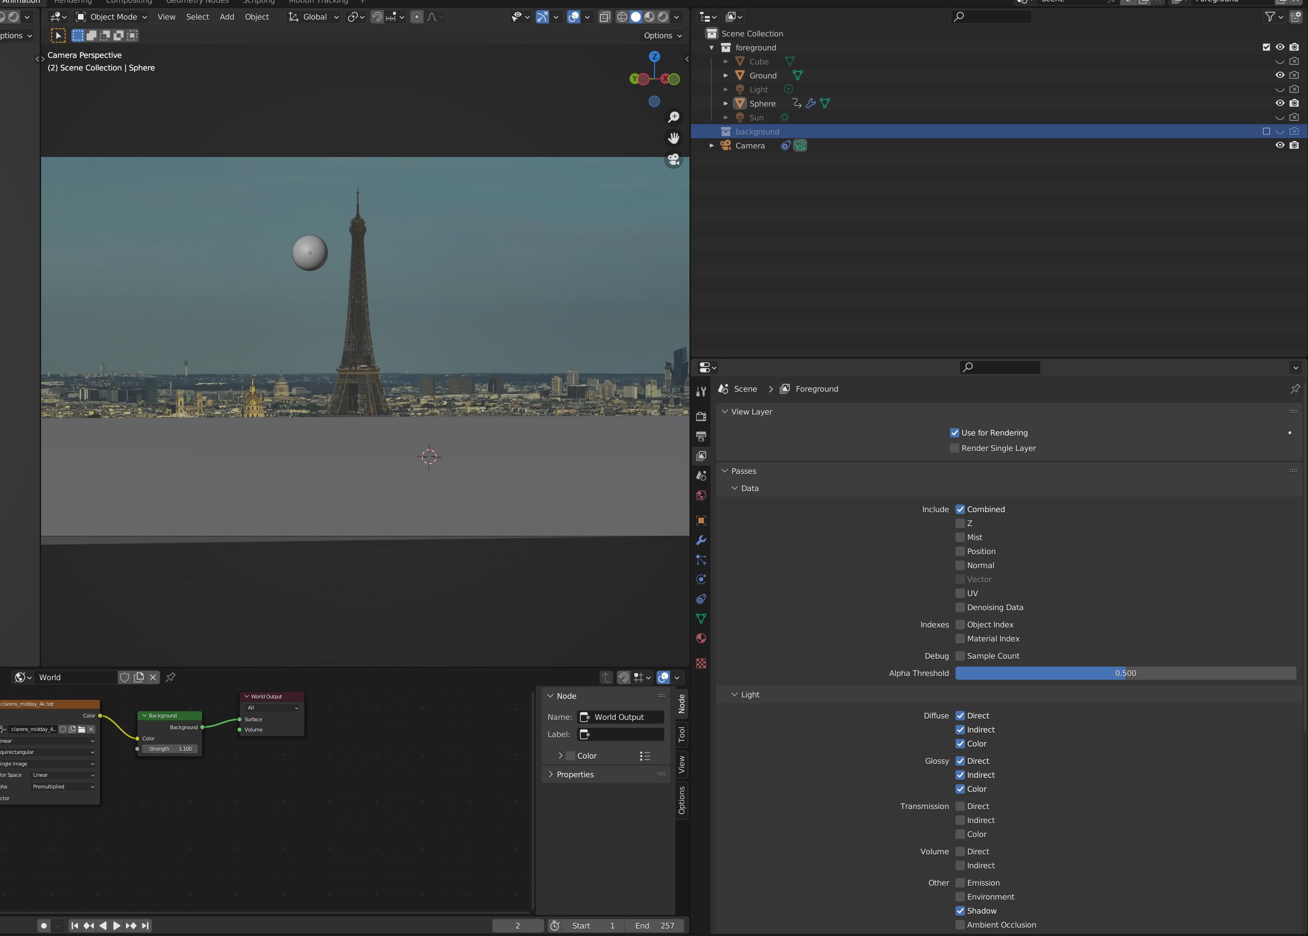The width and height of the screenshot is (1308, 936).
Task: Open the View menu in viewport
Action: point(167,17)
